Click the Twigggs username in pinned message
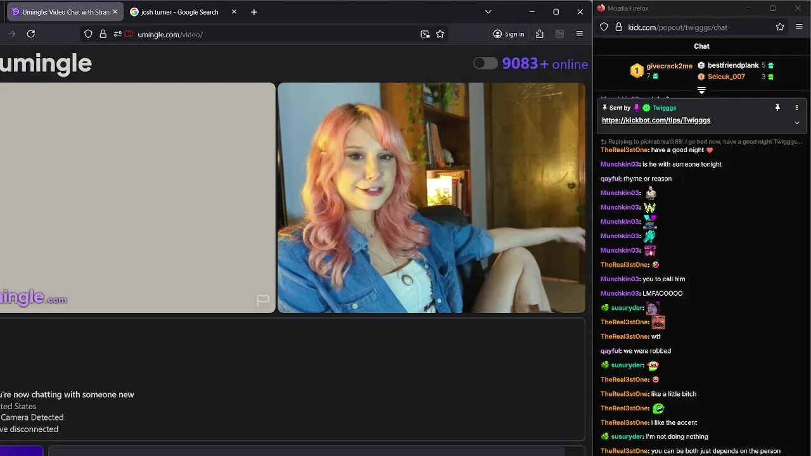The image size is (811, 456). tap(664, 108)
